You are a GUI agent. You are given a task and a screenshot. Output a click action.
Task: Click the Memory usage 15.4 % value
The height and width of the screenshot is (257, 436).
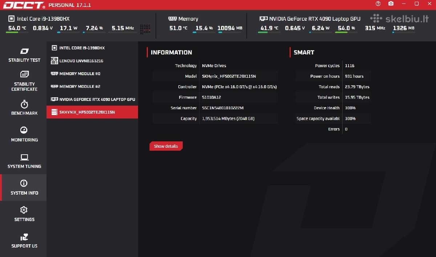[204, 28]
